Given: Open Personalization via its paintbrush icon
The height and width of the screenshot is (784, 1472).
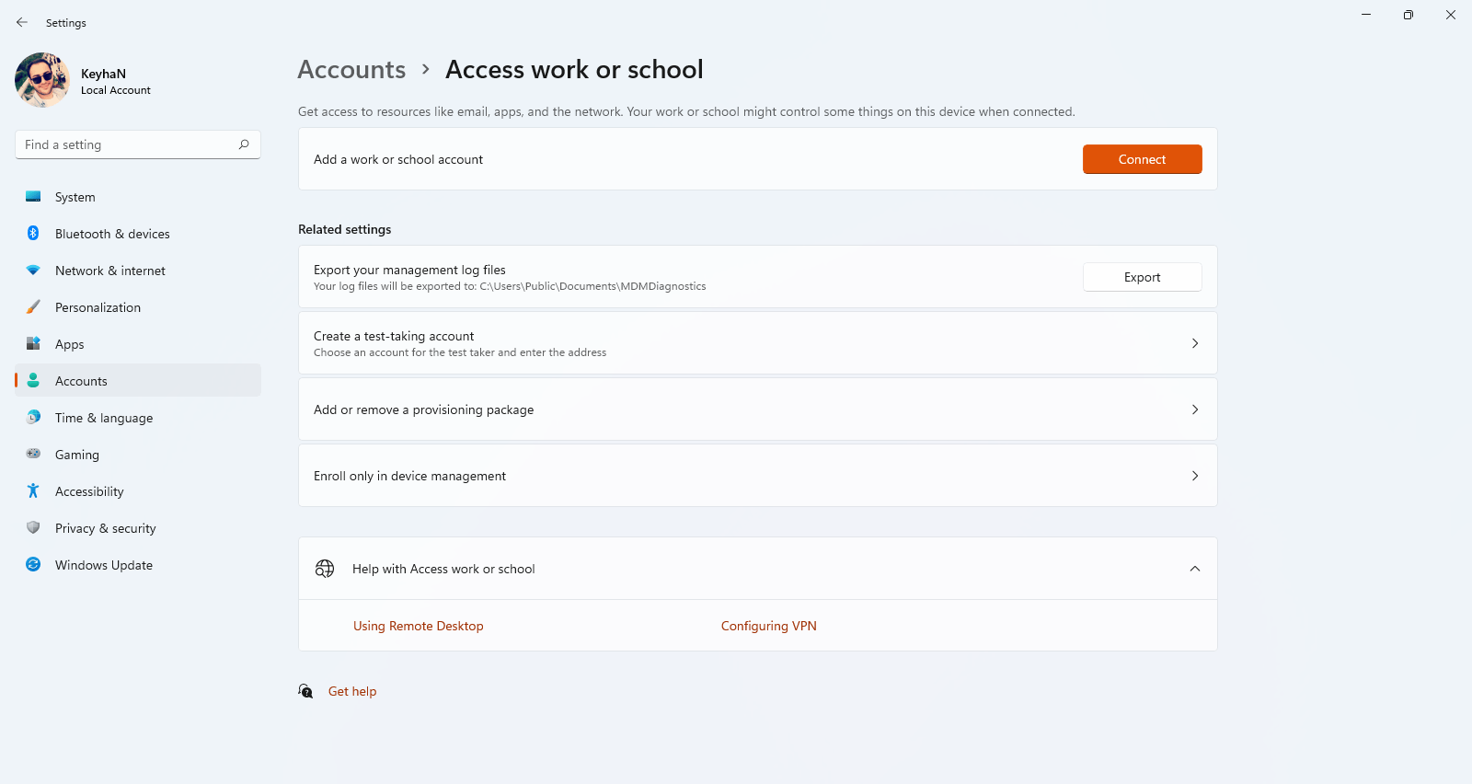Looking at the screenshot, I should 33,307.
